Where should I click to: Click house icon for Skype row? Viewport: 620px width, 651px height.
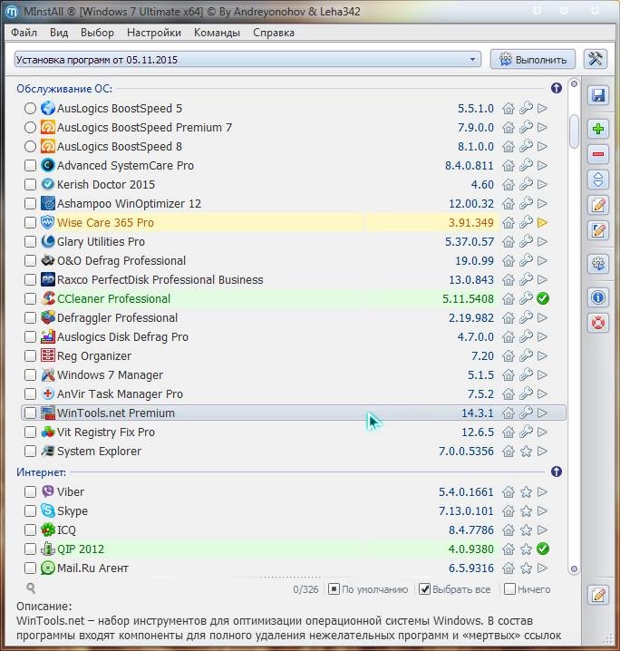[508, 510]
